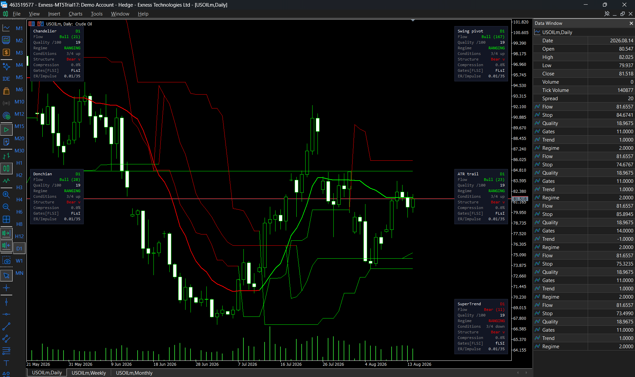The height and width of the screenshot is (377, 635).
Task: Open the orange dollar-sign trading icon
Action: (x=6, y=53)
